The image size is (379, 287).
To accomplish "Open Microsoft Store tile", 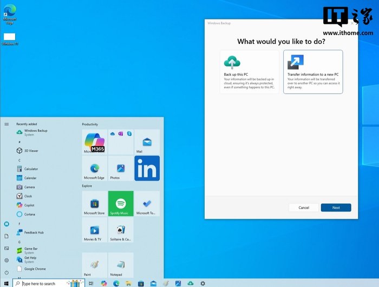I will [x=94, y=204].
